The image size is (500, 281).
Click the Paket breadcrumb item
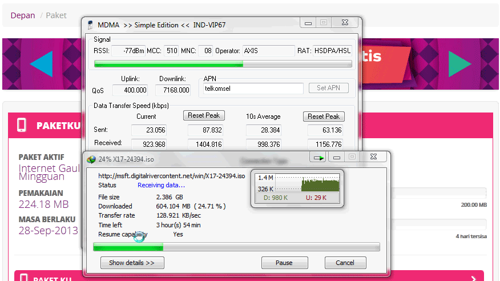click(x=56, y=15)
